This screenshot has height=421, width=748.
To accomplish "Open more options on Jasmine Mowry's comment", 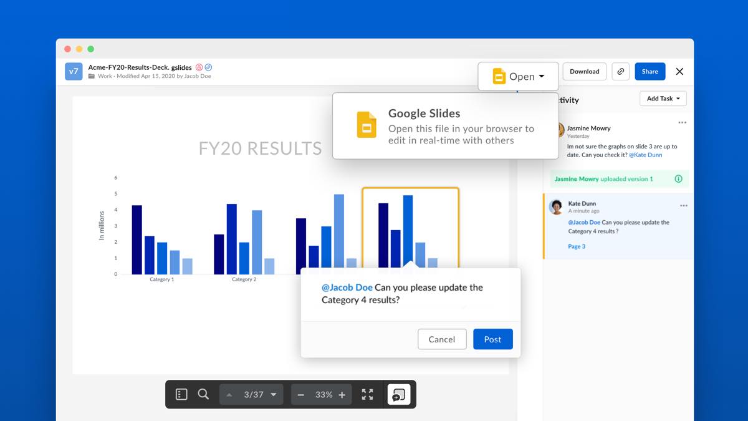I will click(683, 123).
